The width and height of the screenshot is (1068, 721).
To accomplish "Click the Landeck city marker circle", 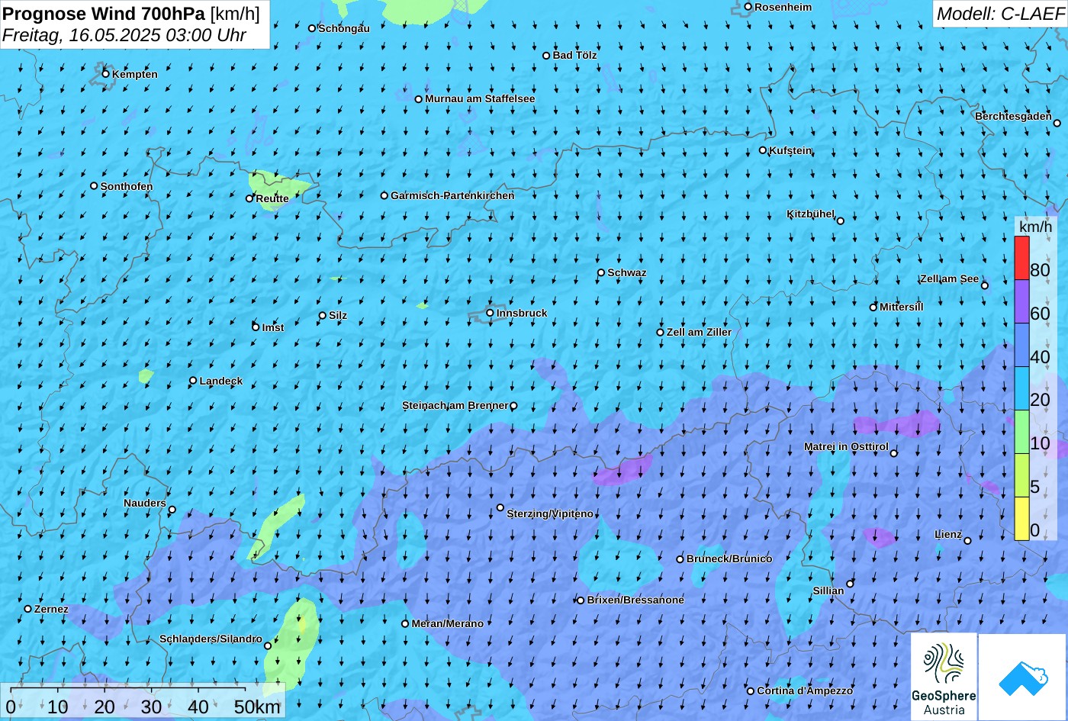I will (193, 381).
